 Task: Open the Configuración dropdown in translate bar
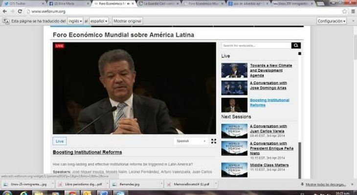pos(332,21)
